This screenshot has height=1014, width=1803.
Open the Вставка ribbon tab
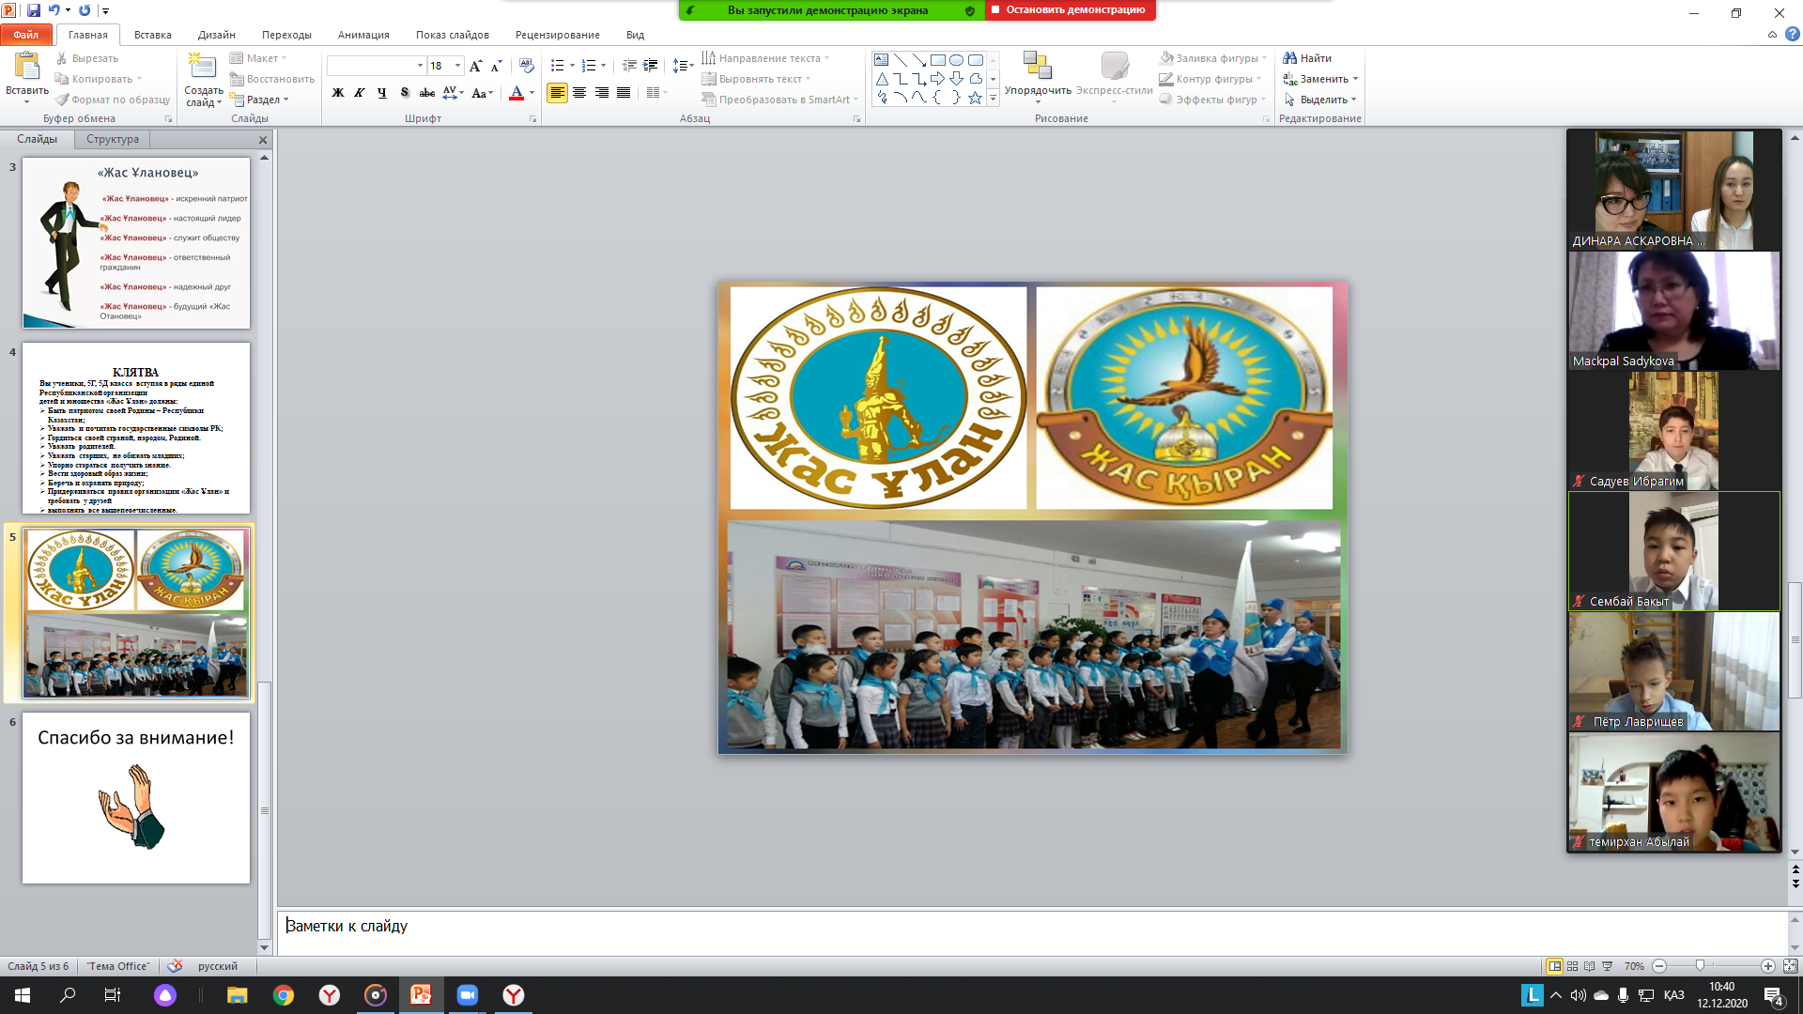pos(152,35)
